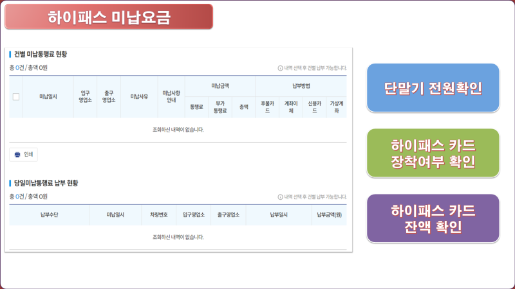Click the 부가 통행료 column header

(x=220, y=107)
